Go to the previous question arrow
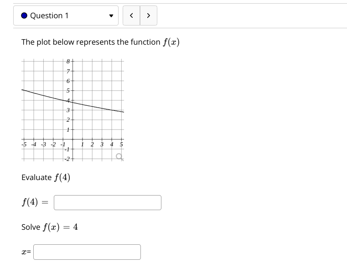This screenshot has height=263, width=347. pos(131,15)
